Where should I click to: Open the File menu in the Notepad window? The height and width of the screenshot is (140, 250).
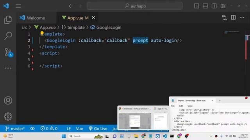(x=173, y=106)
